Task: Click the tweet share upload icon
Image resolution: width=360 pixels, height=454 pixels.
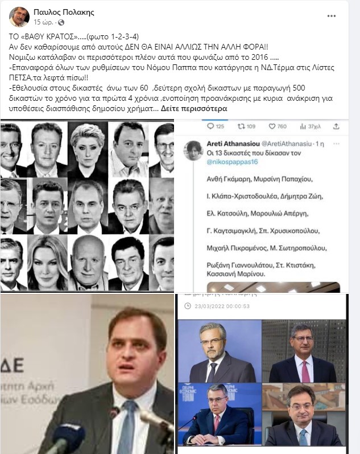Action: (336, 126)
